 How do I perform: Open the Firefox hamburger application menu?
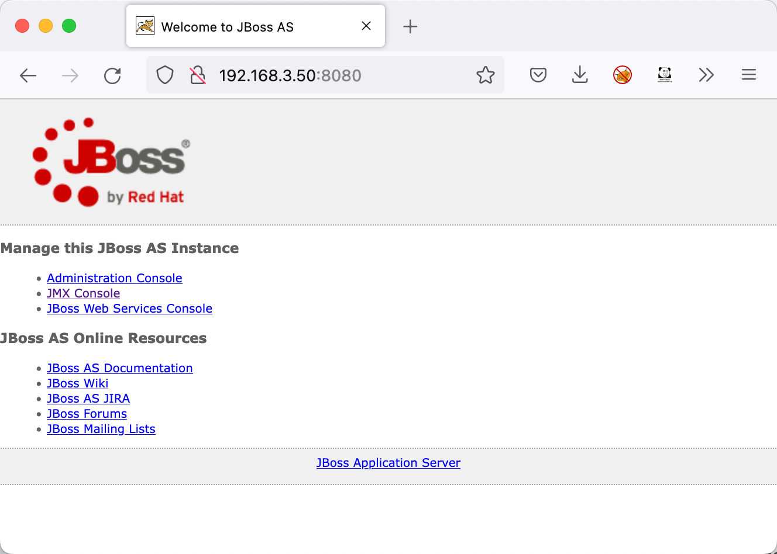(748, 75)
